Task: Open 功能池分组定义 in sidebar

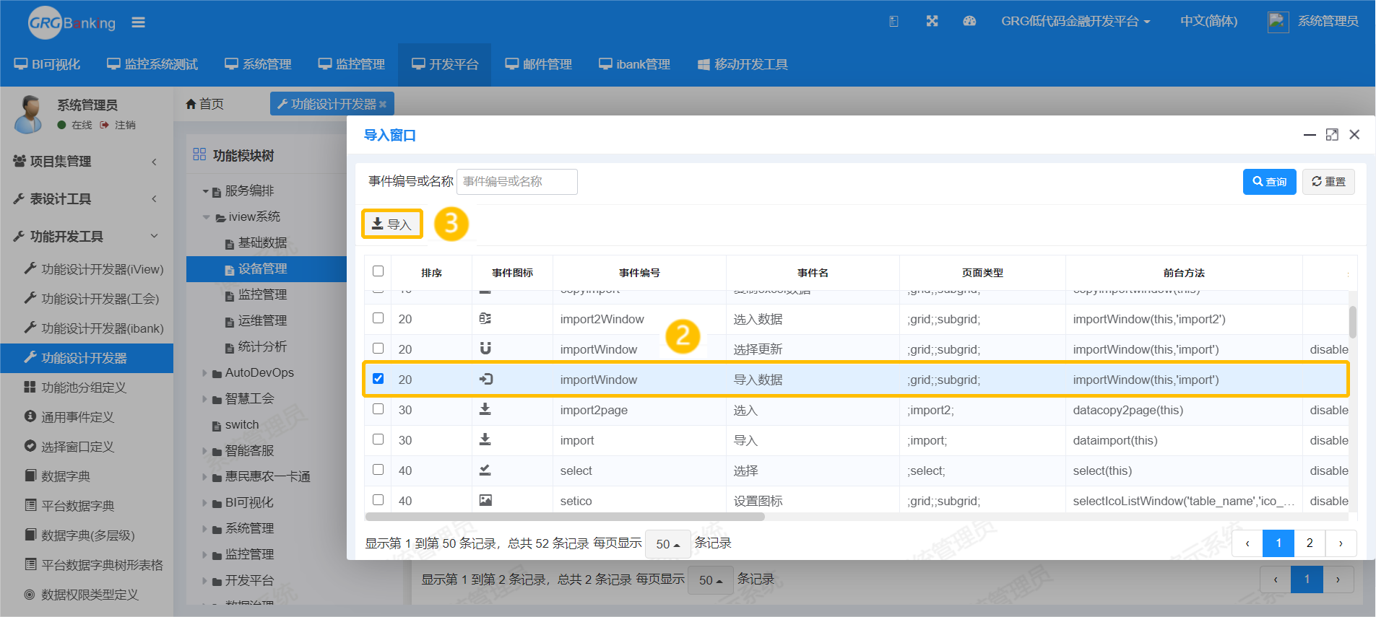Action: click(x=76, y=388)
